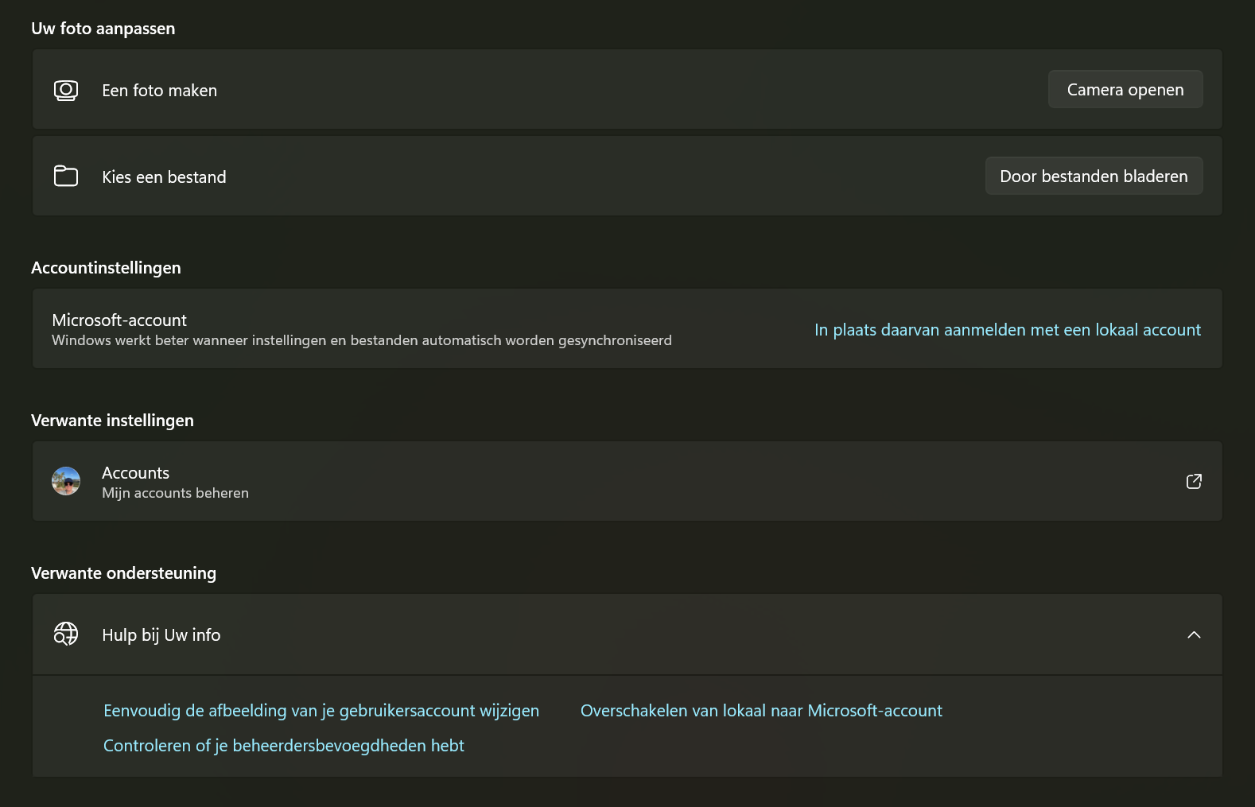
Task: Click the Verwante ondersteuning heading
Action: tap(123, 573)
